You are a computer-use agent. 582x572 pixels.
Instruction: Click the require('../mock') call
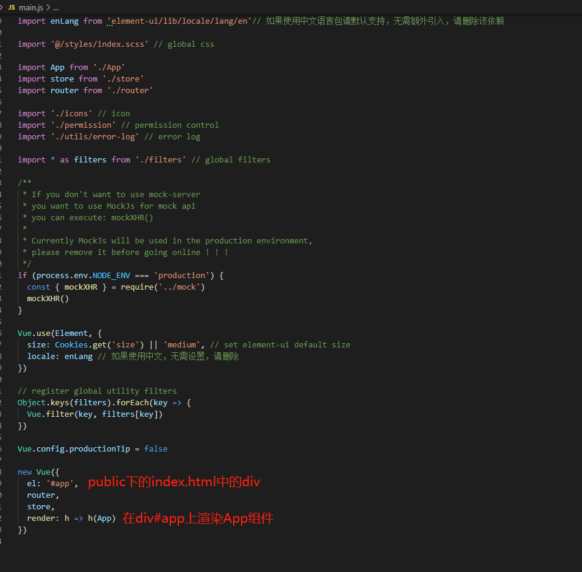click(x=163, y=287)
